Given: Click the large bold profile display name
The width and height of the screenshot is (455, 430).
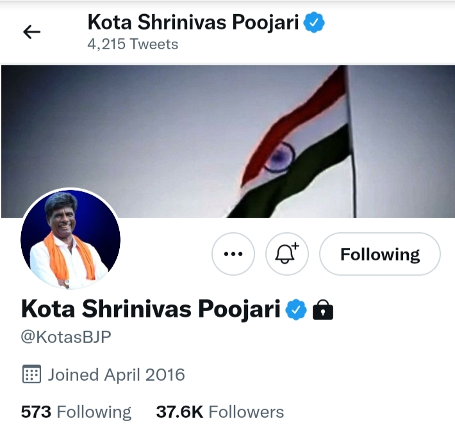Looking at the screenshot, I should click(x=151, y=310).
